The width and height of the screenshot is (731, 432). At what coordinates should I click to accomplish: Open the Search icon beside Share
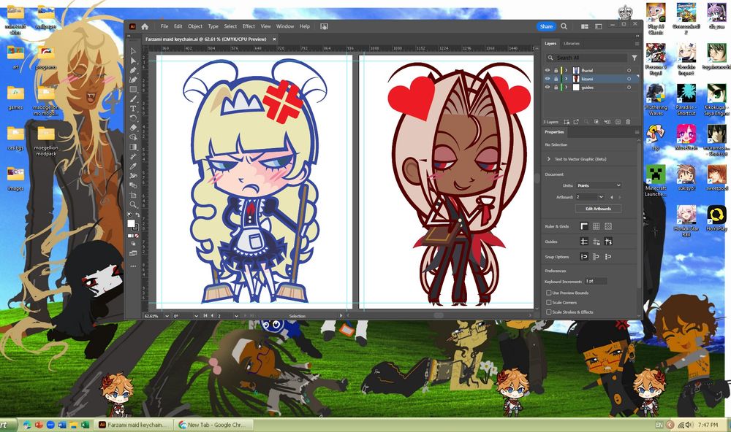coord(564,26)
